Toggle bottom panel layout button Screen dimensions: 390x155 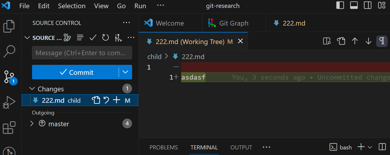tap(354, 6)
